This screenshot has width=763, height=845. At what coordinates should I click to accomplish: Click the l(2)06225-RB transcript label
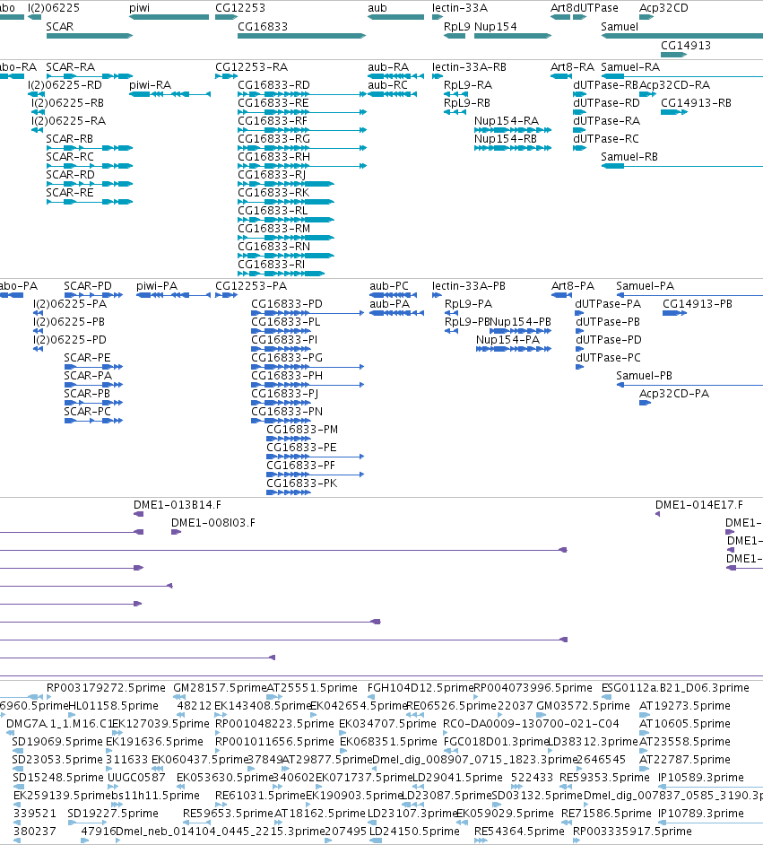(68, 103)
